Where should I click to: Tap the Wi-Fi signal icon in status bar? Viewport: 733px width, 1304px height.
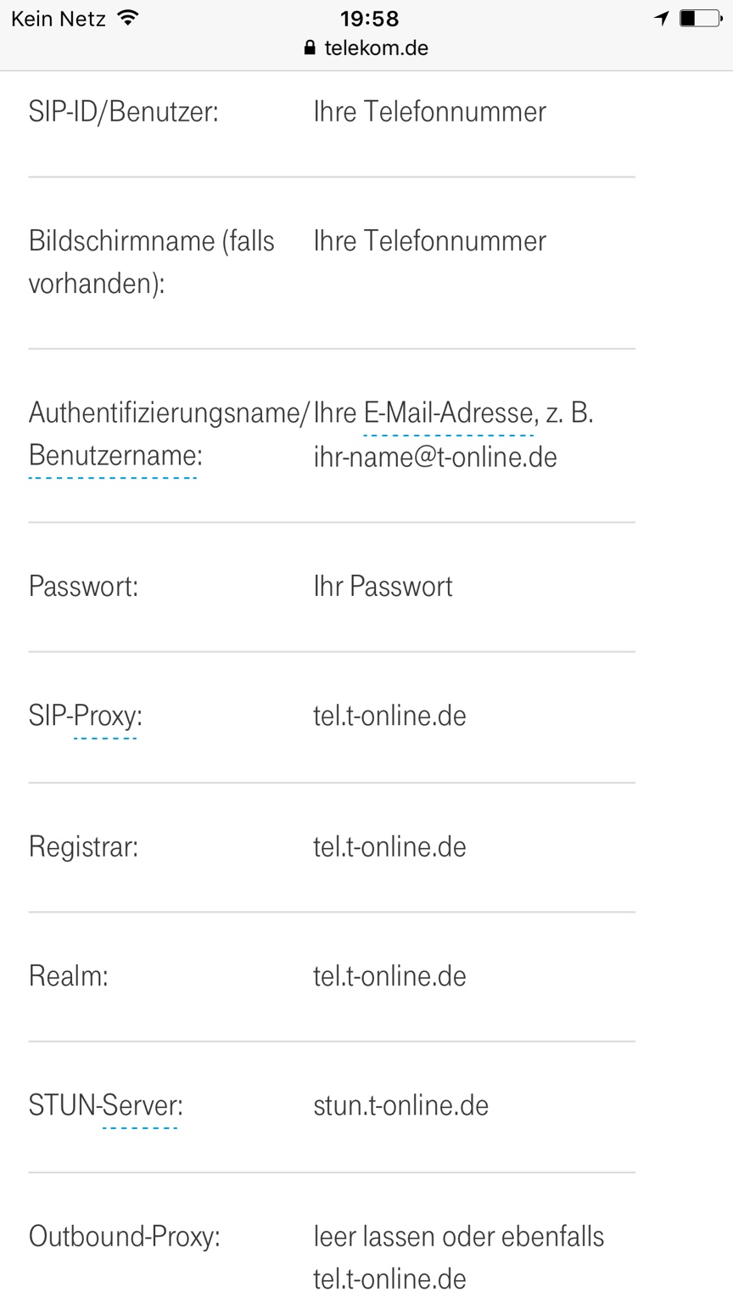pyautogui.click(x=128, y=18)
